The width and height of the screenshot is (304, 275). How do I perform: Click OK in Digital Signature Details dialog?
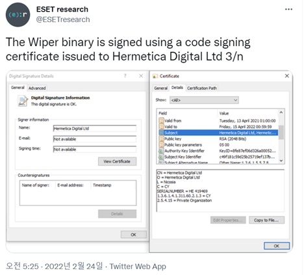(134, 235)
